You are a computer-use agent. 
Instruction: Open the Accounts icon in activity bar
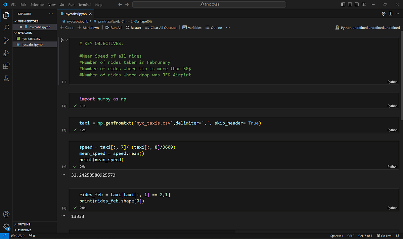(x=6, y=214)
